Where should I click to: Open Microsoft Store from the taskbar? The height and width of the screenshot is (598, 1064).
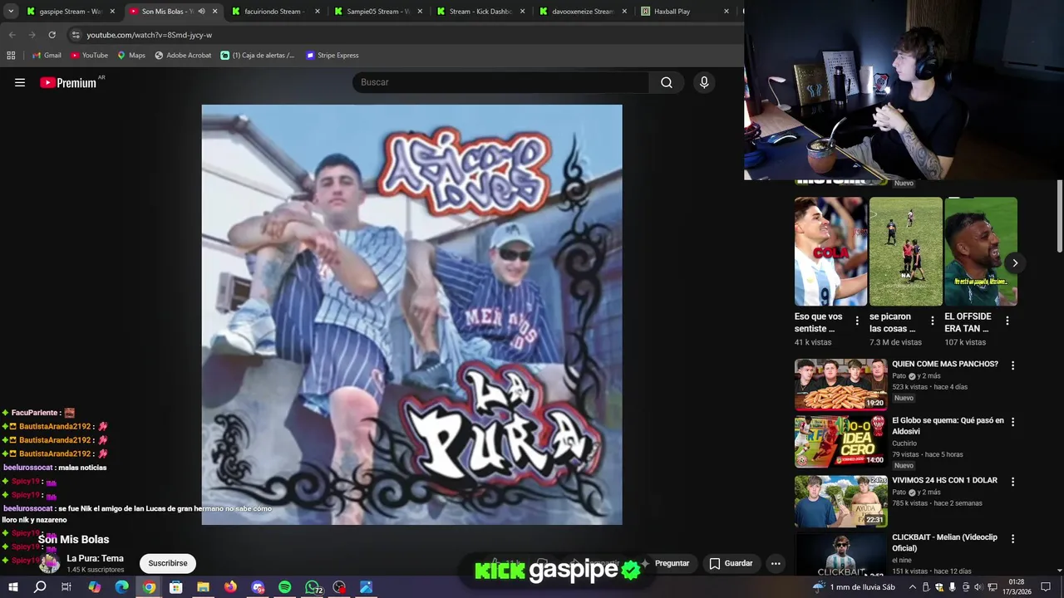[175, 587]
